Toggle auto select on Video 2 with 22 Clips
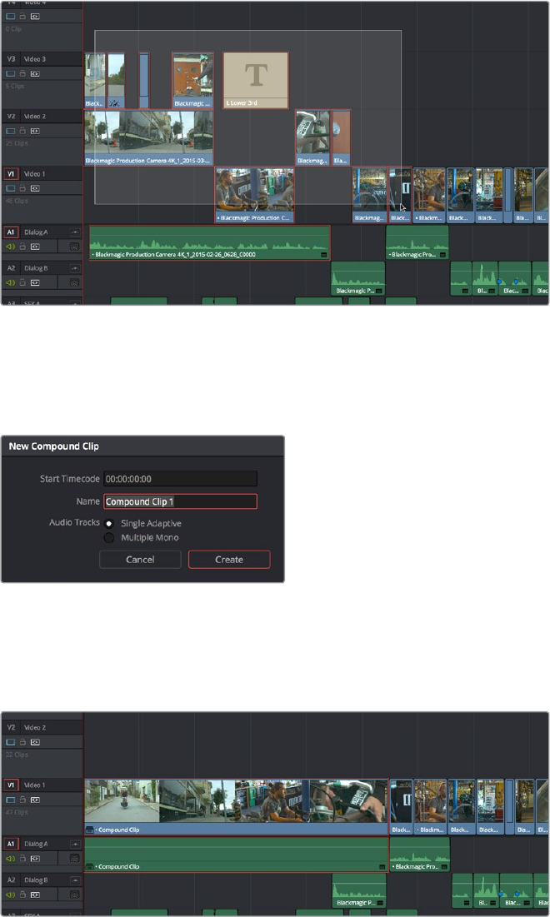The image size is (550, 917). (x=35, y=742)
